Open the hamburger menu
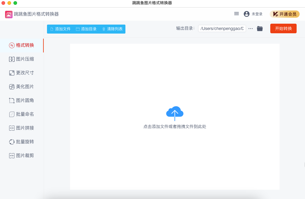Image resolution: width=305 pixels, height=199 pixels. coord(236,13)
